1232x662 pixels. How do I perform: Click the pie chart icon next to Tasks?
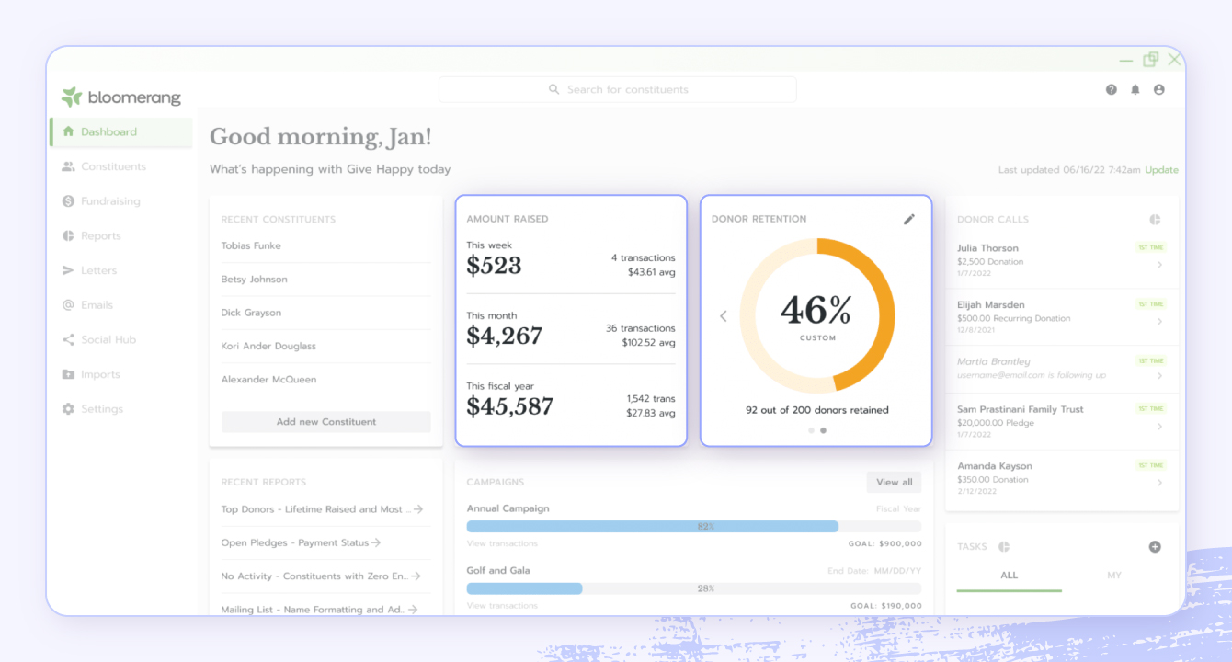(1004, 547)
